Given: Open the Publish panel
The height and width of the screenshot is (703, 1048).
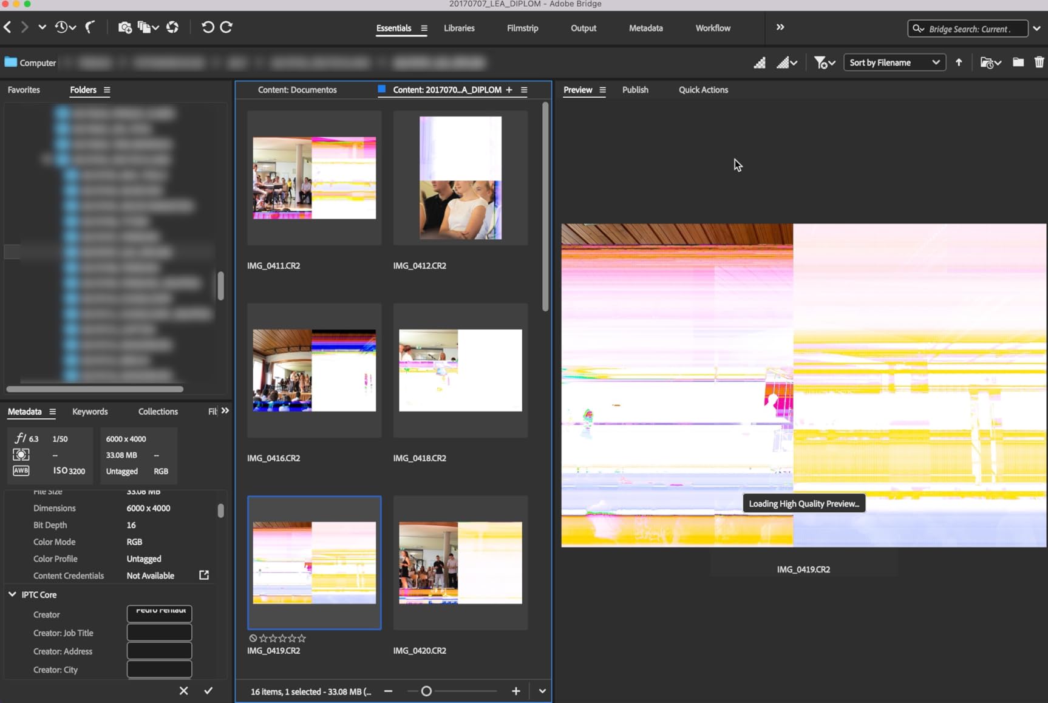Looking at the screenshot, I should click(x=635, y=89).
